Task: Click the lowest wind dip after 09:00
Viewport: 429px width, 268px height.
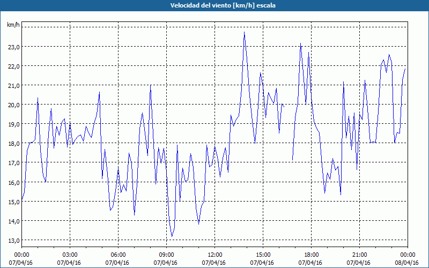Action: 172,236
